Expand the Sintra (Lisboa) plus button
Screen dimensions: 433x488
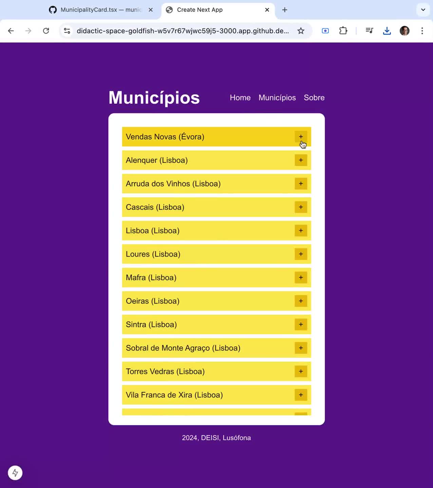click(x=301, y=324)
